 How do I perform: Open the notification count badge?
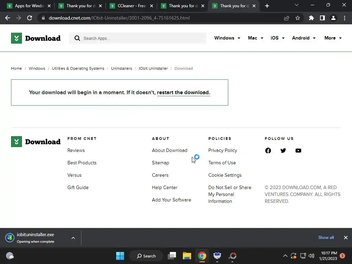(x=342, y=256)
